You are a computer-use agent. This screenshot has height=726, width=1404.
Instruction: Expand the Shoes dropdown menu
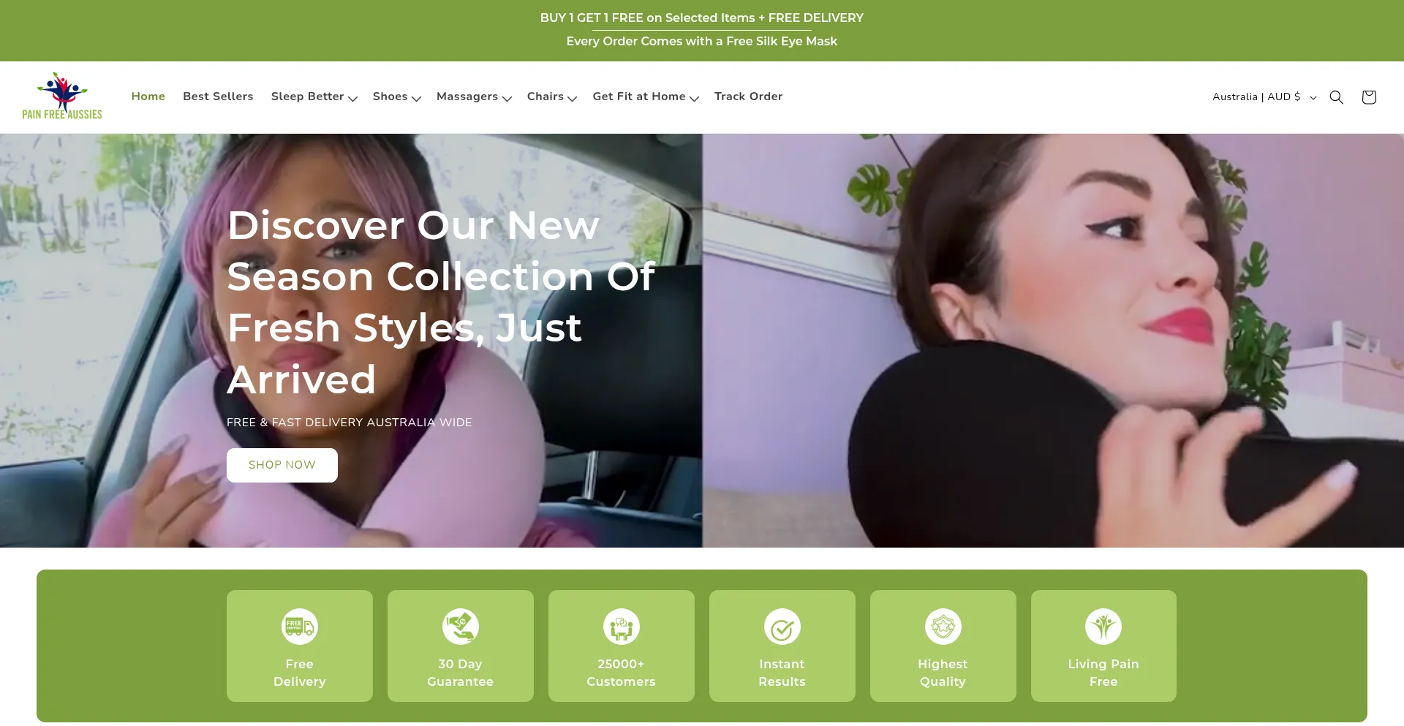pos(396,97)
